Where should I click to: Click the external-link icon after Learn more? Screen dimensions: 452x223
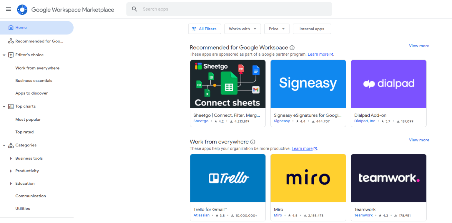click(x=331, y=54)
